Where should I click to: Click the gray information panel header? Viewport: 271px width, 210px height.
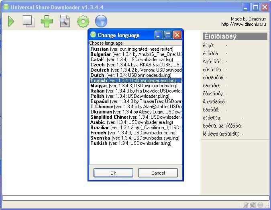[235, 37]
